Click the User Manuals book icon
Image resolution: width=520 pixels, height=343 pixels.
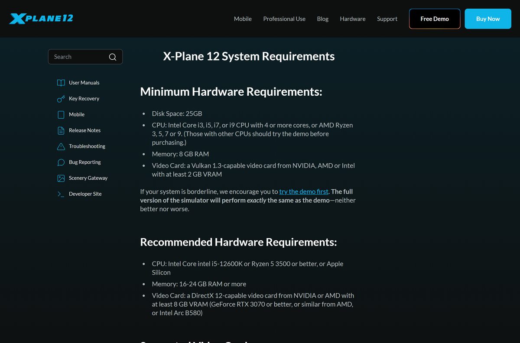click(61, 83)
